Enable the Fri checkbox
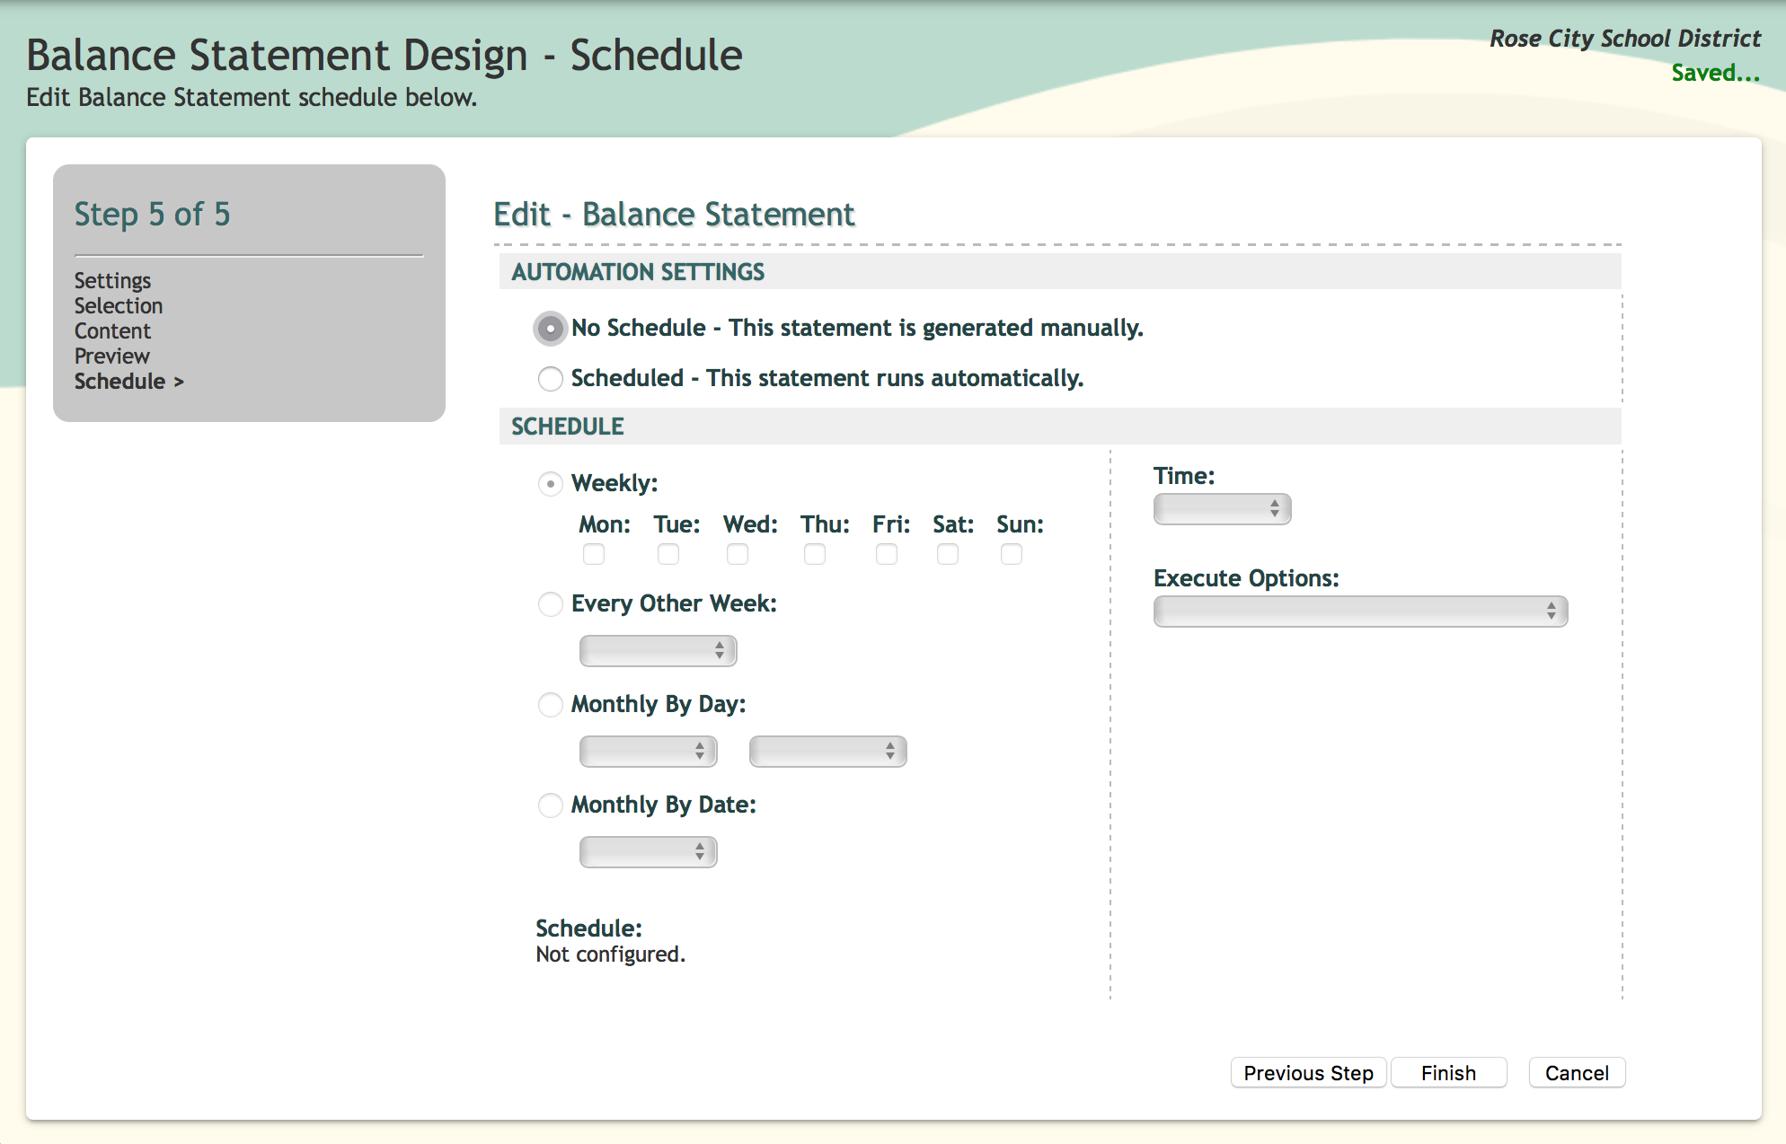This screenshot has height=1144, width=1786. coord(887,555)
